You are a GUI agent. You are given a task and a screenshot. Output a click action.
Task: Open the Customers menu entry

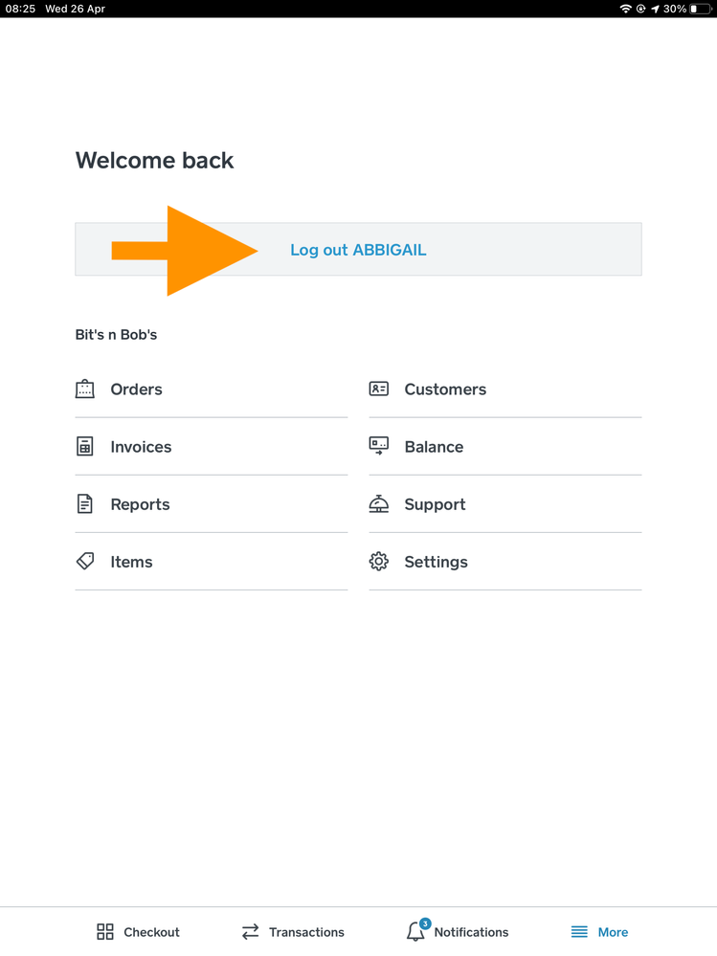coord(445,389)
